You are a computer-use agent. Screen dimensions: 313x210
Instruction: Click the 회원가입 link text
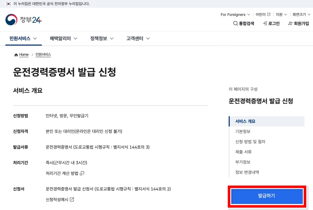pyautogui.click(x=301, y=24)
